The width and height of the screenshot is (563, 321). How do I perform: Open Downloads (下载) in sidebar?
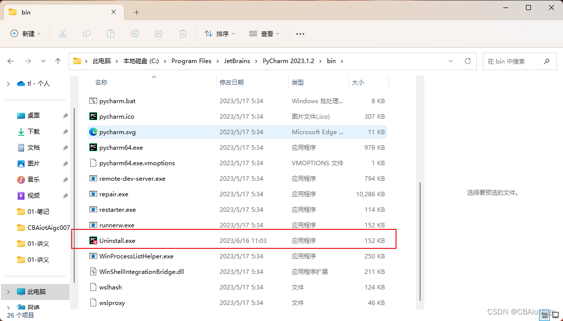(x=34, y=132)
